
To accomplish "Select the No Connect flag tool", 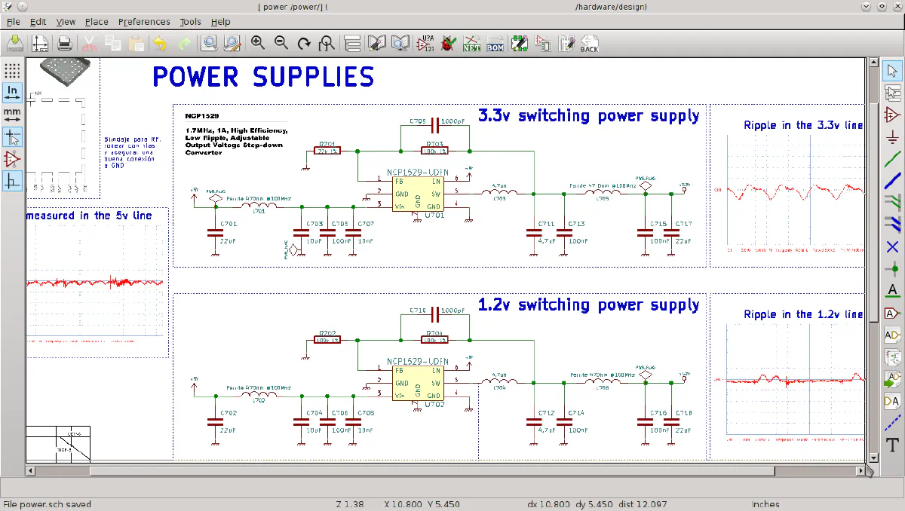I will pos(893,246).
